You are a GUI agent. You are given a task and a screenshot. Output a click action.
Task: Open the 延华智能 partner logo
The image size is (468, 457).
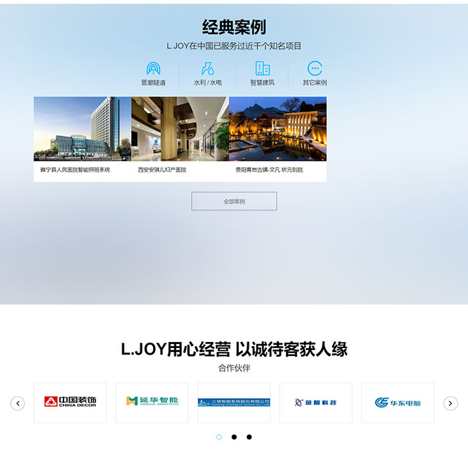(x=152, y=402)
